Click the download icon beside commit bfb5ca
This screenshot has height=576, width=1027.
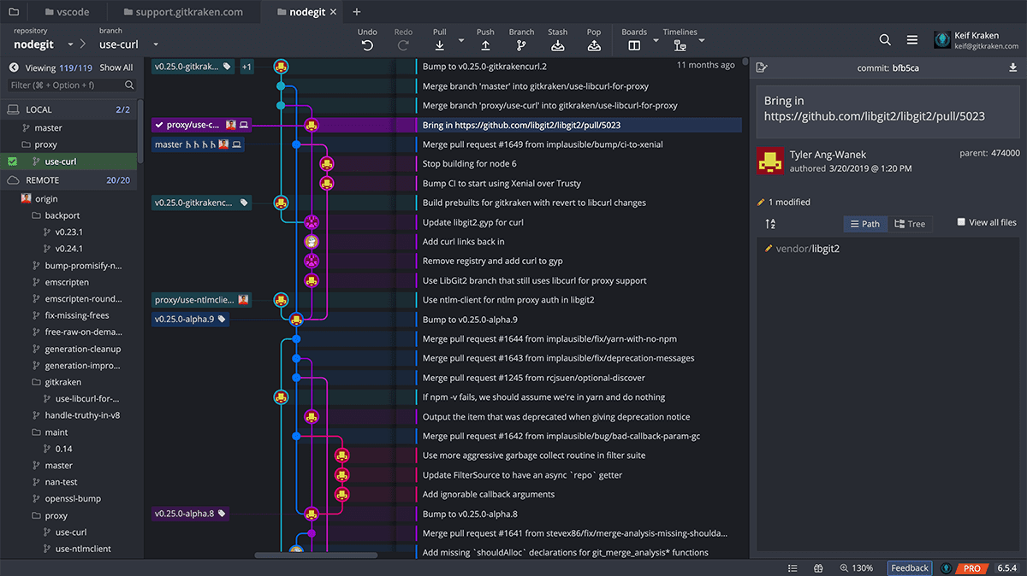(x=1013, y=68)
